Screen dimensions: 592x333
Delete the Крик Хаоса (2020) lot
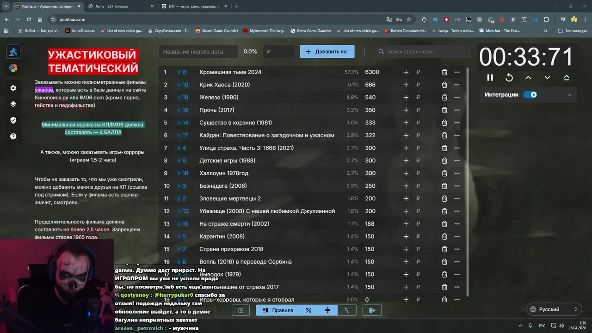tap(444, 85)
